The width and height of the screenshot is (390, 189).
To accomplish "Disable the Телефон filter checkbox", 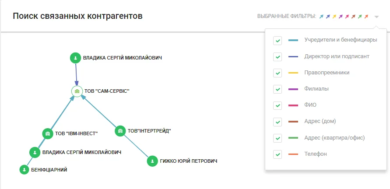I will pos(278,154).
